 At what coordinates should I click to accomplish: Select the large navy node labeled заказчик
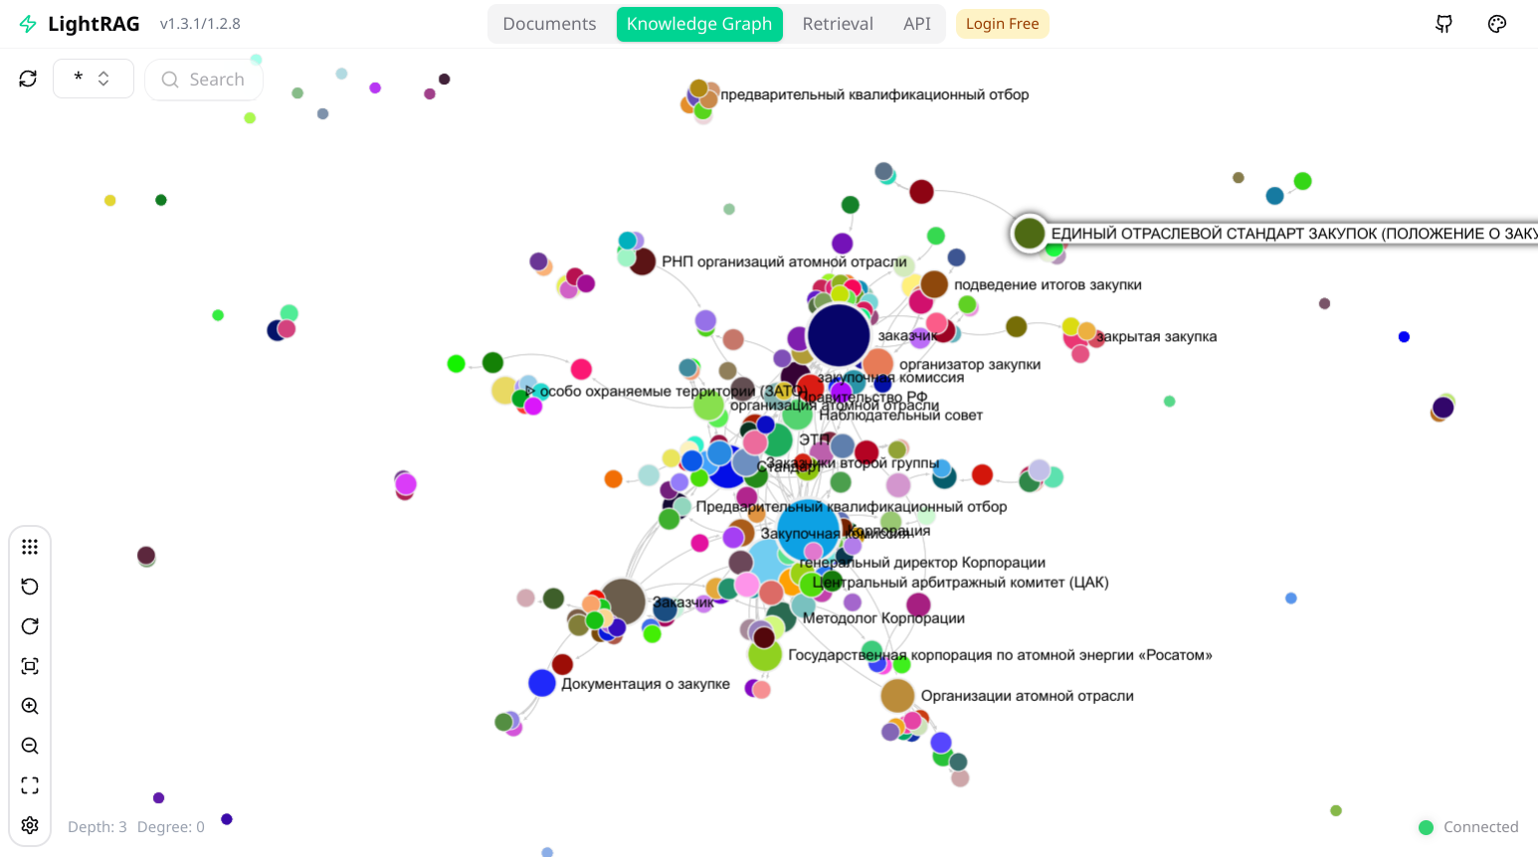click(839, 335)
